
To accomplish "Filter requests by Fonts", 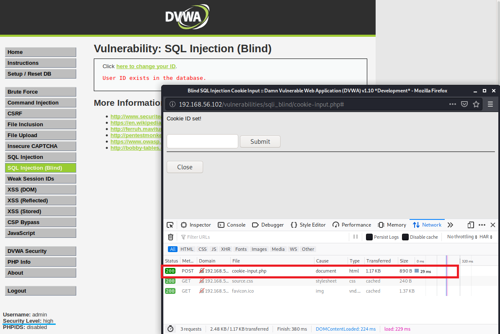I will [241, 249].
